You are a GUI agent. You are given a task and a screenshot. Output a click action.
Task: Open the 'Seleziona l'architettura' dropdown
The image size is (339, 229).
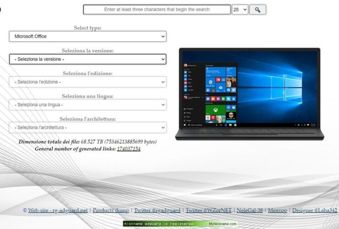[87, 127]
